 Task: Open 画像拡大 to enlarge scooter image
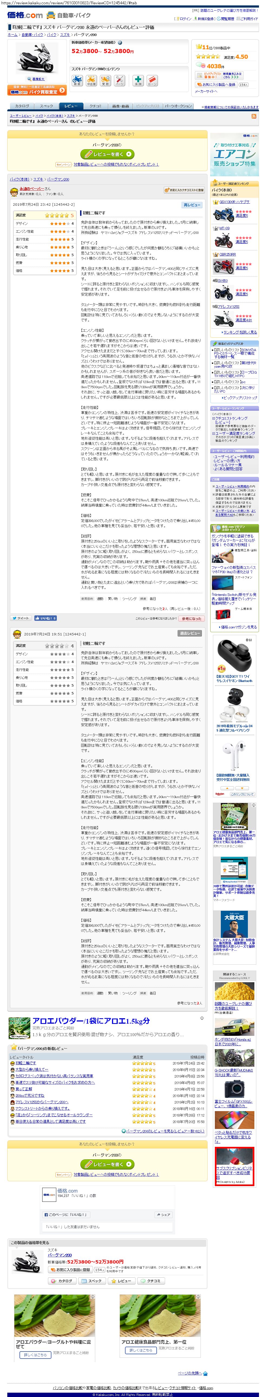[37, 79]
